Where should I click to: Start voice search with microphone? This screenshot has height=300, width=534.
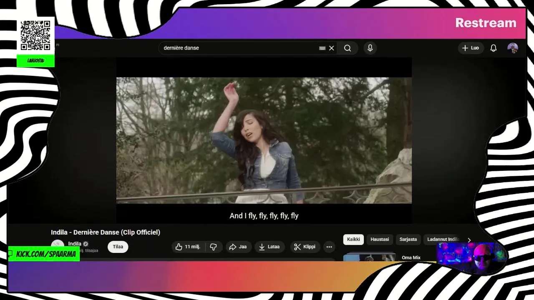click(x=370, y=48)
